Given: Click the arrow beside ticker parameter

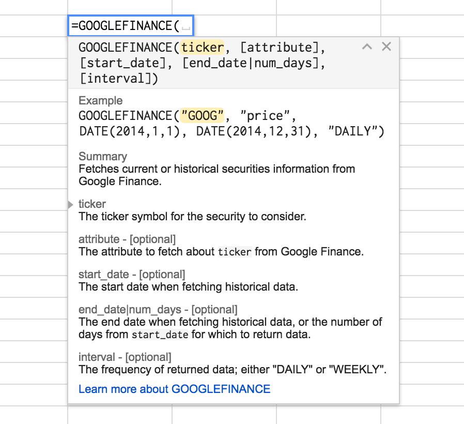Looking at the screenshot, I should 70,205.
